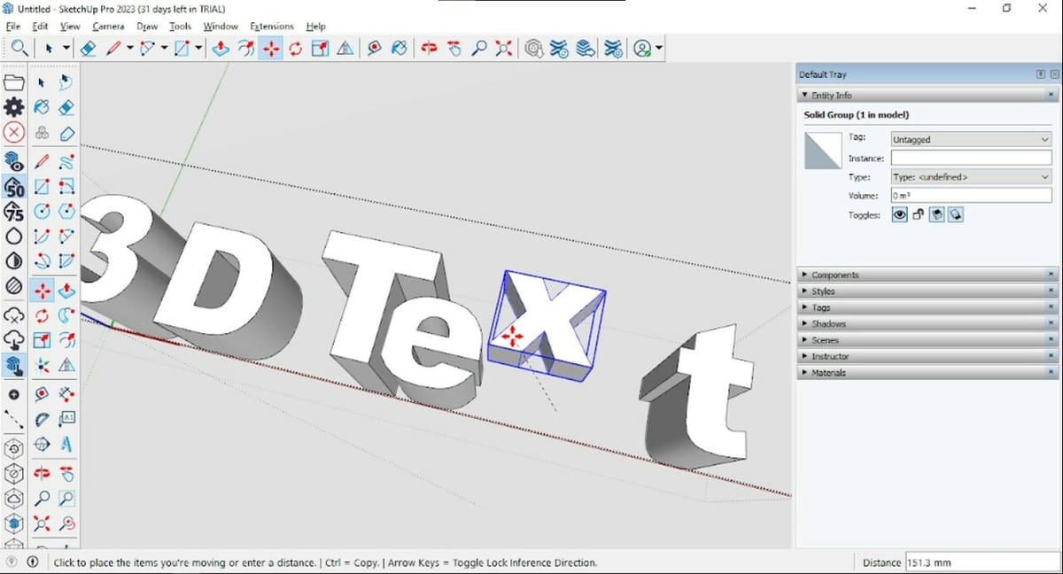
Task: Select the Polygon tool in left toolbar
Action: 66,212
